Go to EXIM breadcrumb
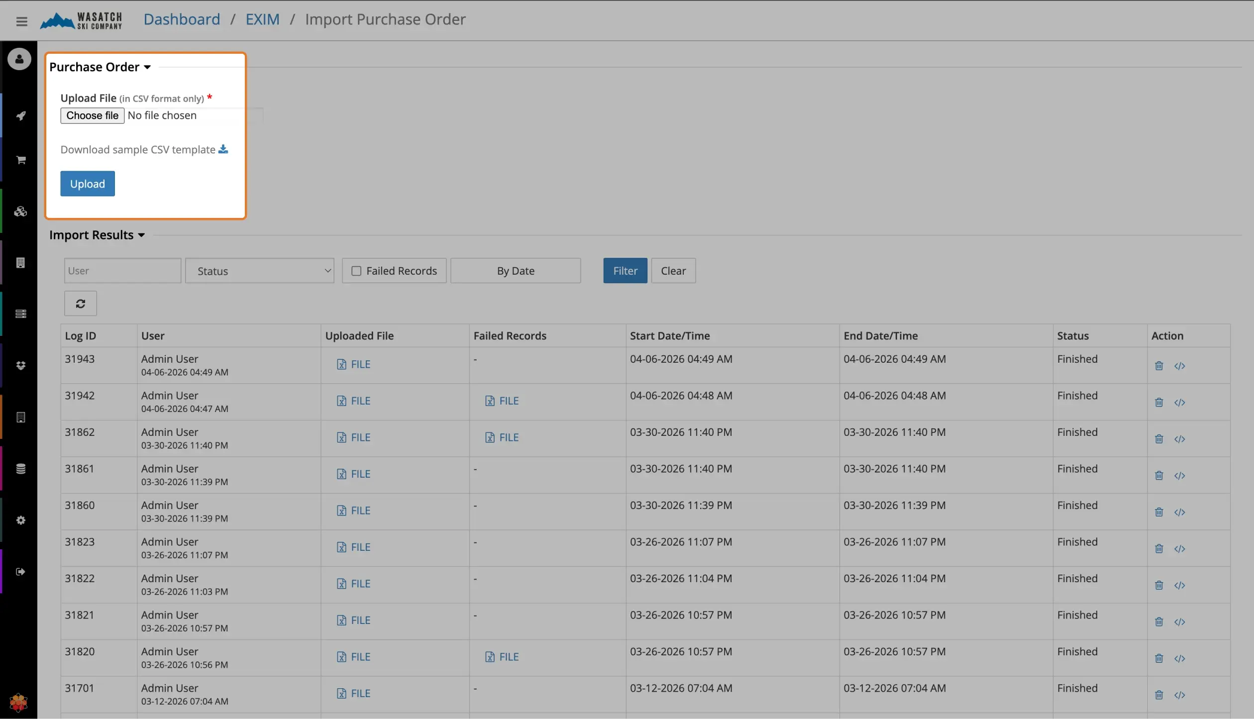1254x719 pixels. pyautogui.click(x=262, y=19)
